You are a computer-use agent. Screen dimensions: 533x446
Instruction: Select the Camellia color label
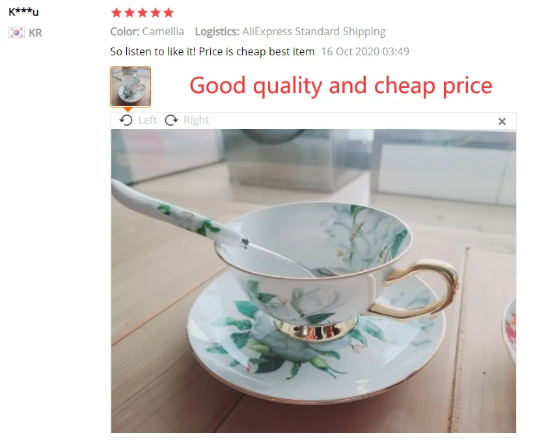pyautogui.click(x=163, y=32)
